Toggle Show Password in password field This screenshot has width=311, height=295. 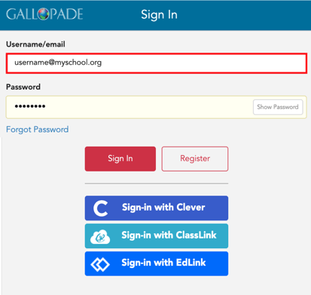click(x=278, y=107)
